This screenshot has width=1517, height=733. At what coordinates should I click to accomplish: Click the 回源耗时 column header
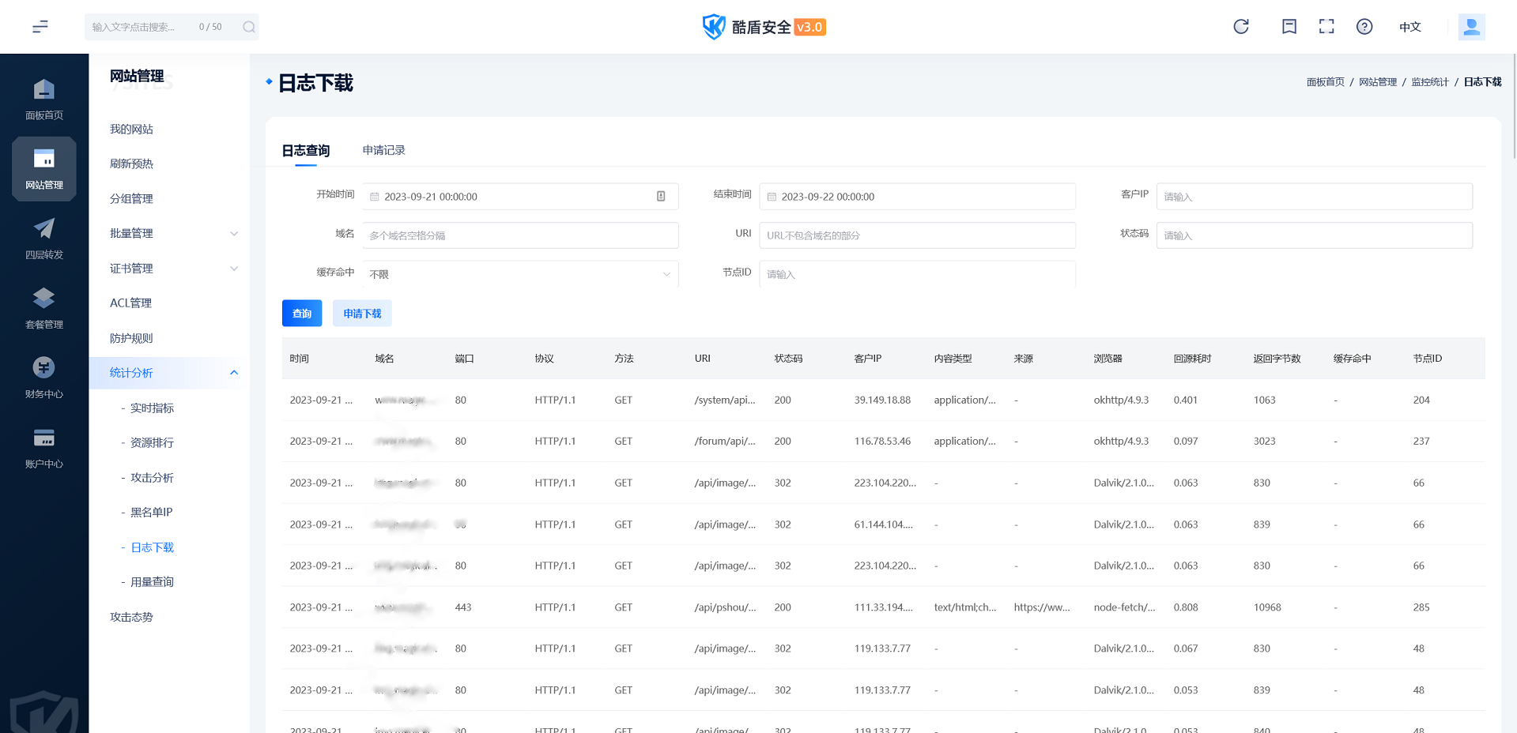(x=1192, y=359)
